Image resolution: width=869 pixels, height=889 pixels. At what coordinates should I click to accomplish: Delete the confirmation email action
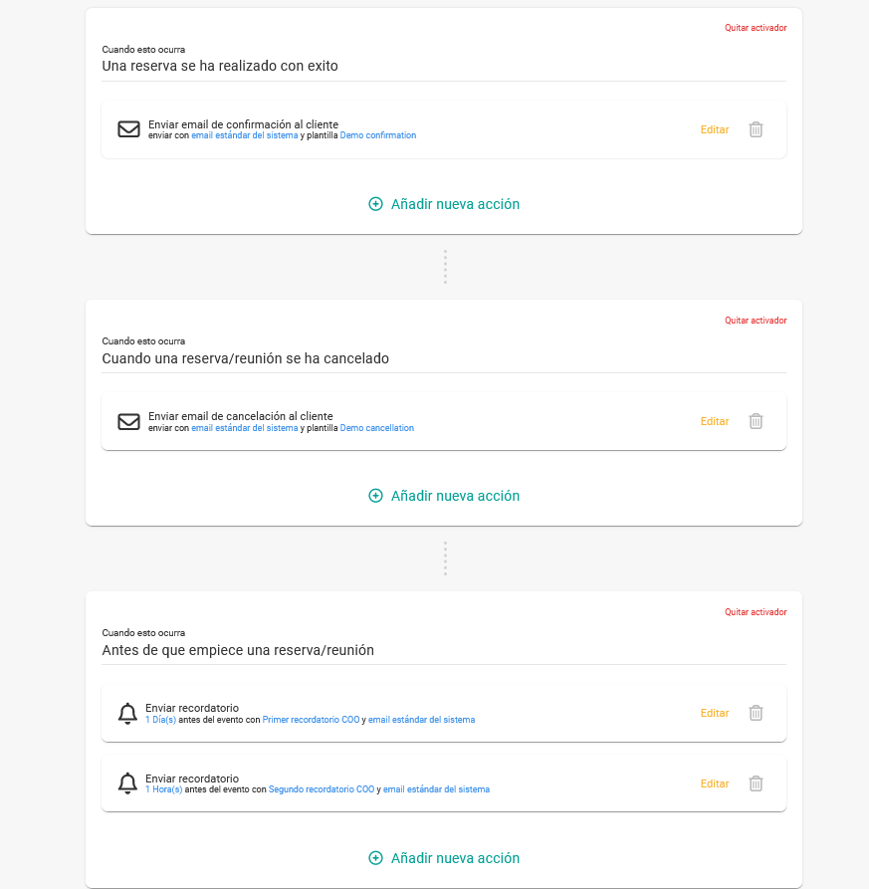756,129
